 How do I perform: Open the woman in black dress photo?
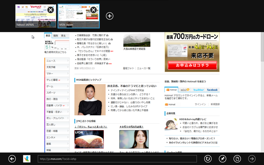[x=90, y=100]
